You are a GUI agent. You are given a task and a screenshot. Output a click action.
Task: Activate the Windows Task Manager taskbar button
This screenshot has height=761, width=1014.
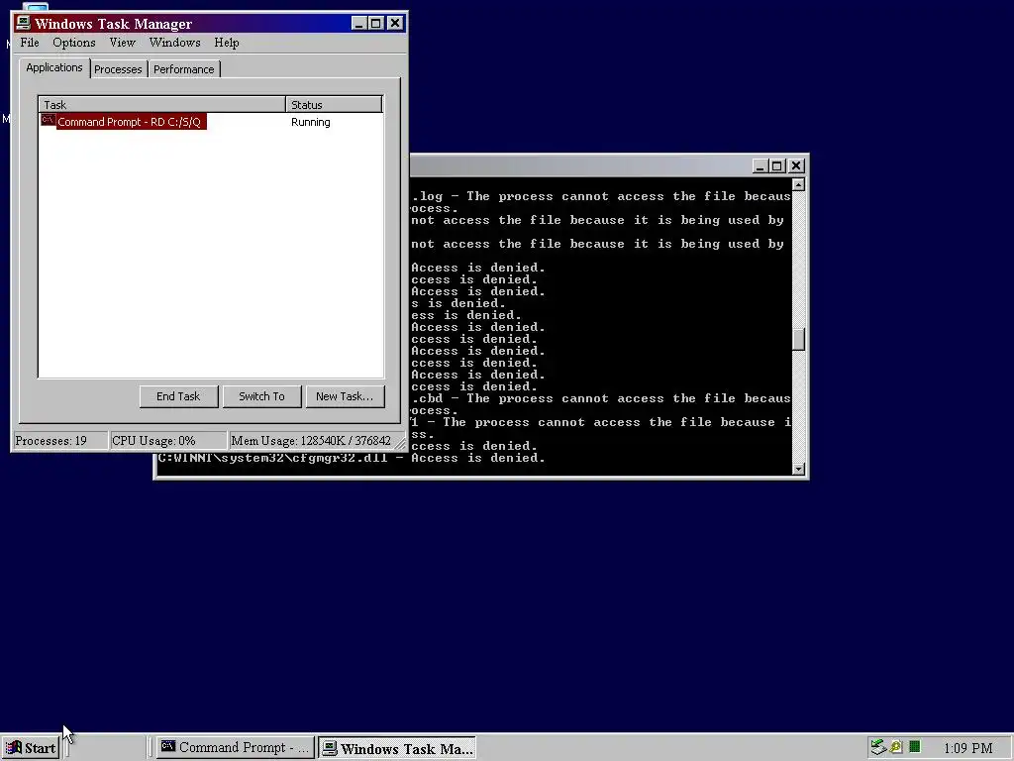[398, 748]
